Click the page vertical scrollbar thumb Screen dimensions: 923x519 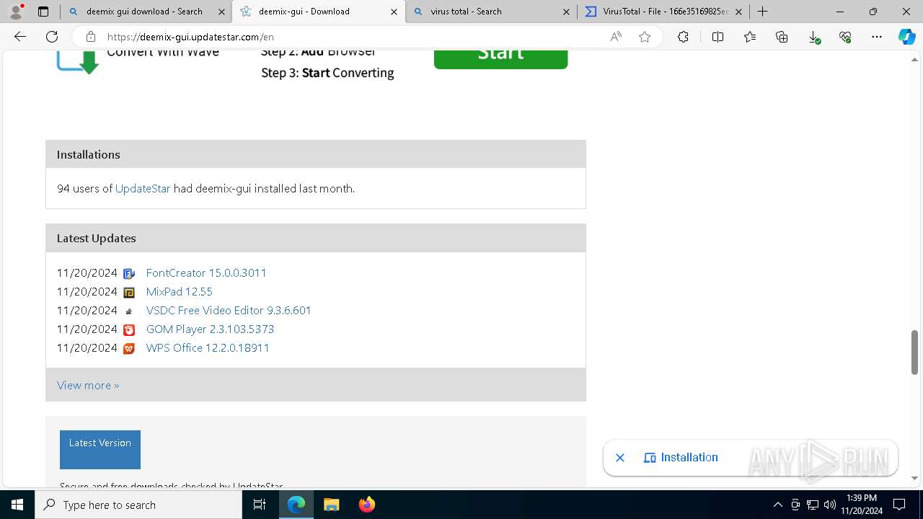tap(915, 352)
